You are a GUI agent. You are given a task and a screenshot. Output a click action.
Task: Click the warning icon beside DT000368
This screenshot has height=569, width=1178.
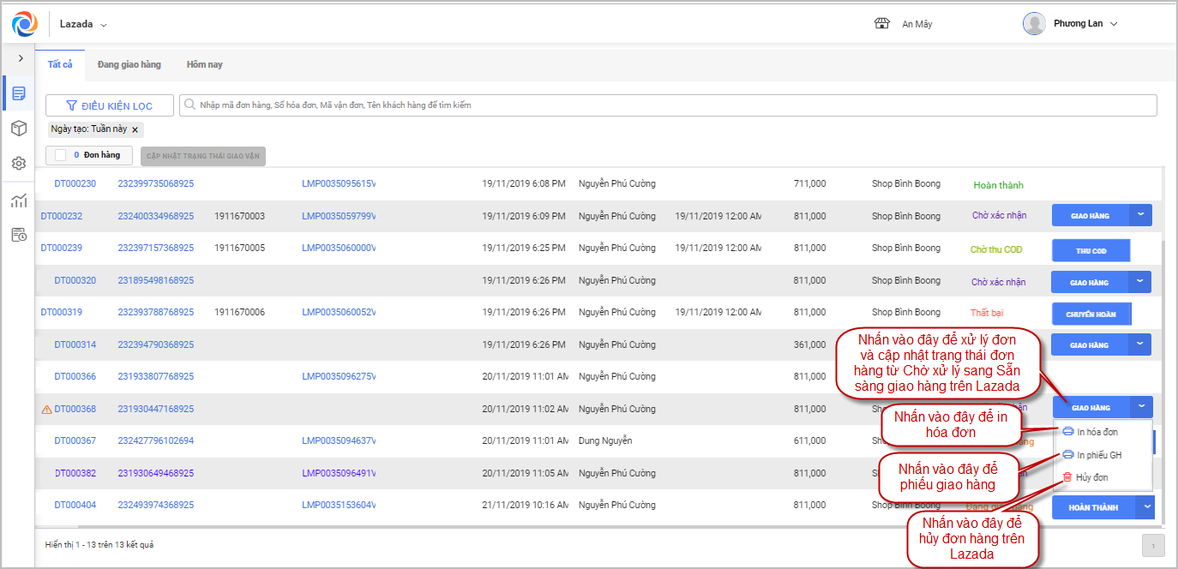pyautogui.click(x=47, y=410)
